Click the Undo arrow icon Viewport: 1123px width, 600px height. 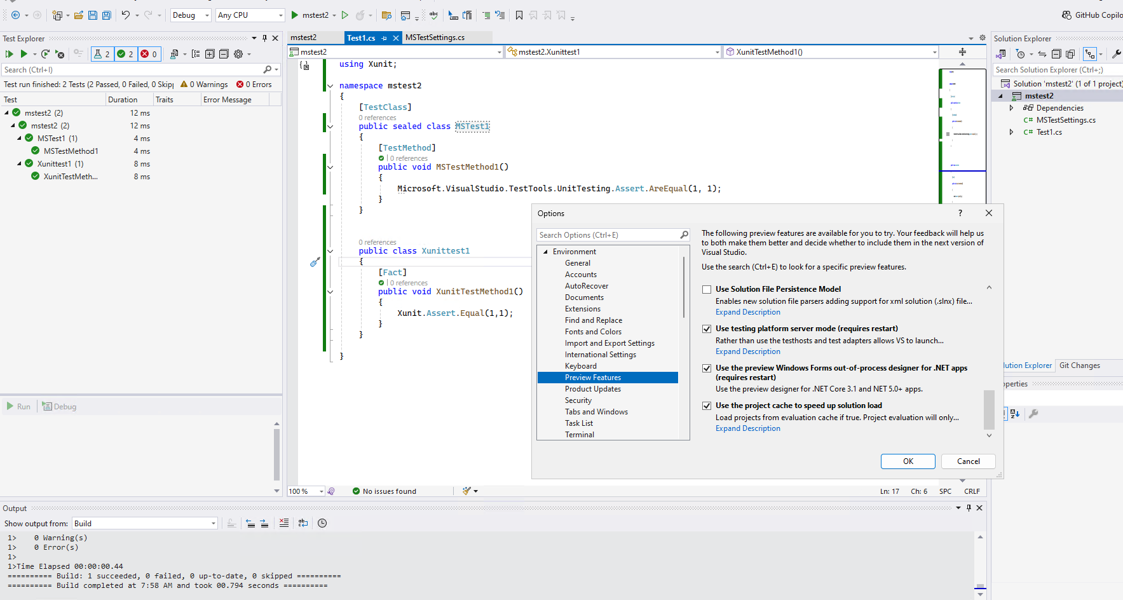click(126, 15)
